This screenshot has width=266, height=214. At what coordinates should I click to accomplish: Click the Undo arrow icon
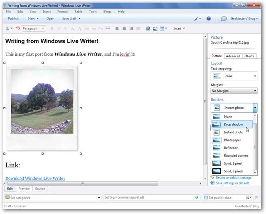[17, 29]
